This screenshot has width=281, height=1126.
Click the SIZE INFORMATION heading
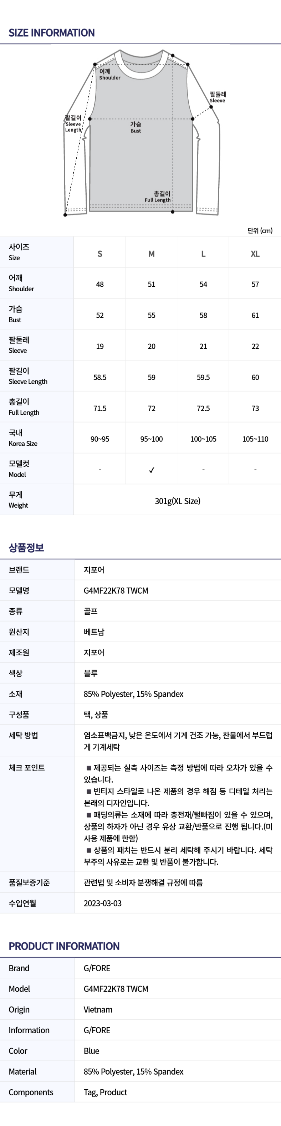tap(52, 33)
